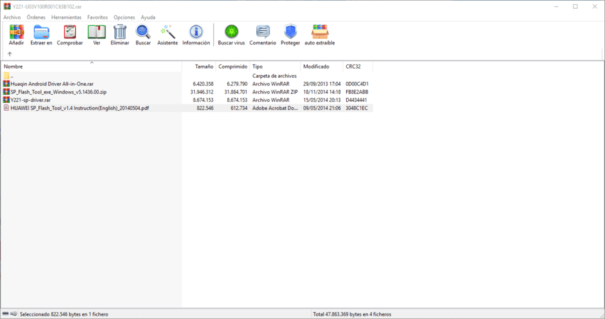This screenshot has width=605, height=319.
Task: Open the Favoritos menu
Action: 97,17
